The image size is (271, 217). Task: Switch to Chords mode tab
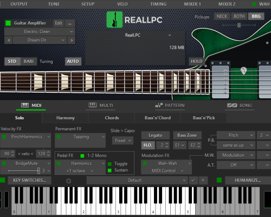[112, 118]
